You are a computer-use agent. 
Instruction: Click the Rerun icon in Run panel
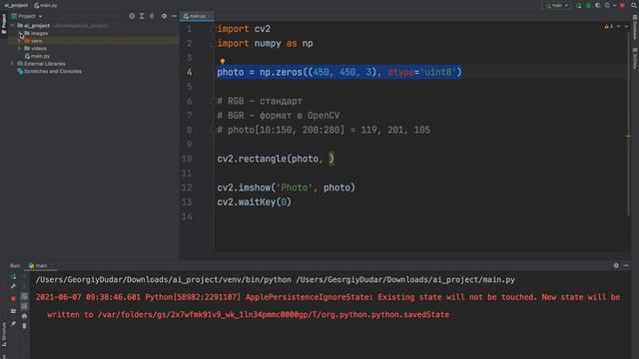click(x=13, y=277)
